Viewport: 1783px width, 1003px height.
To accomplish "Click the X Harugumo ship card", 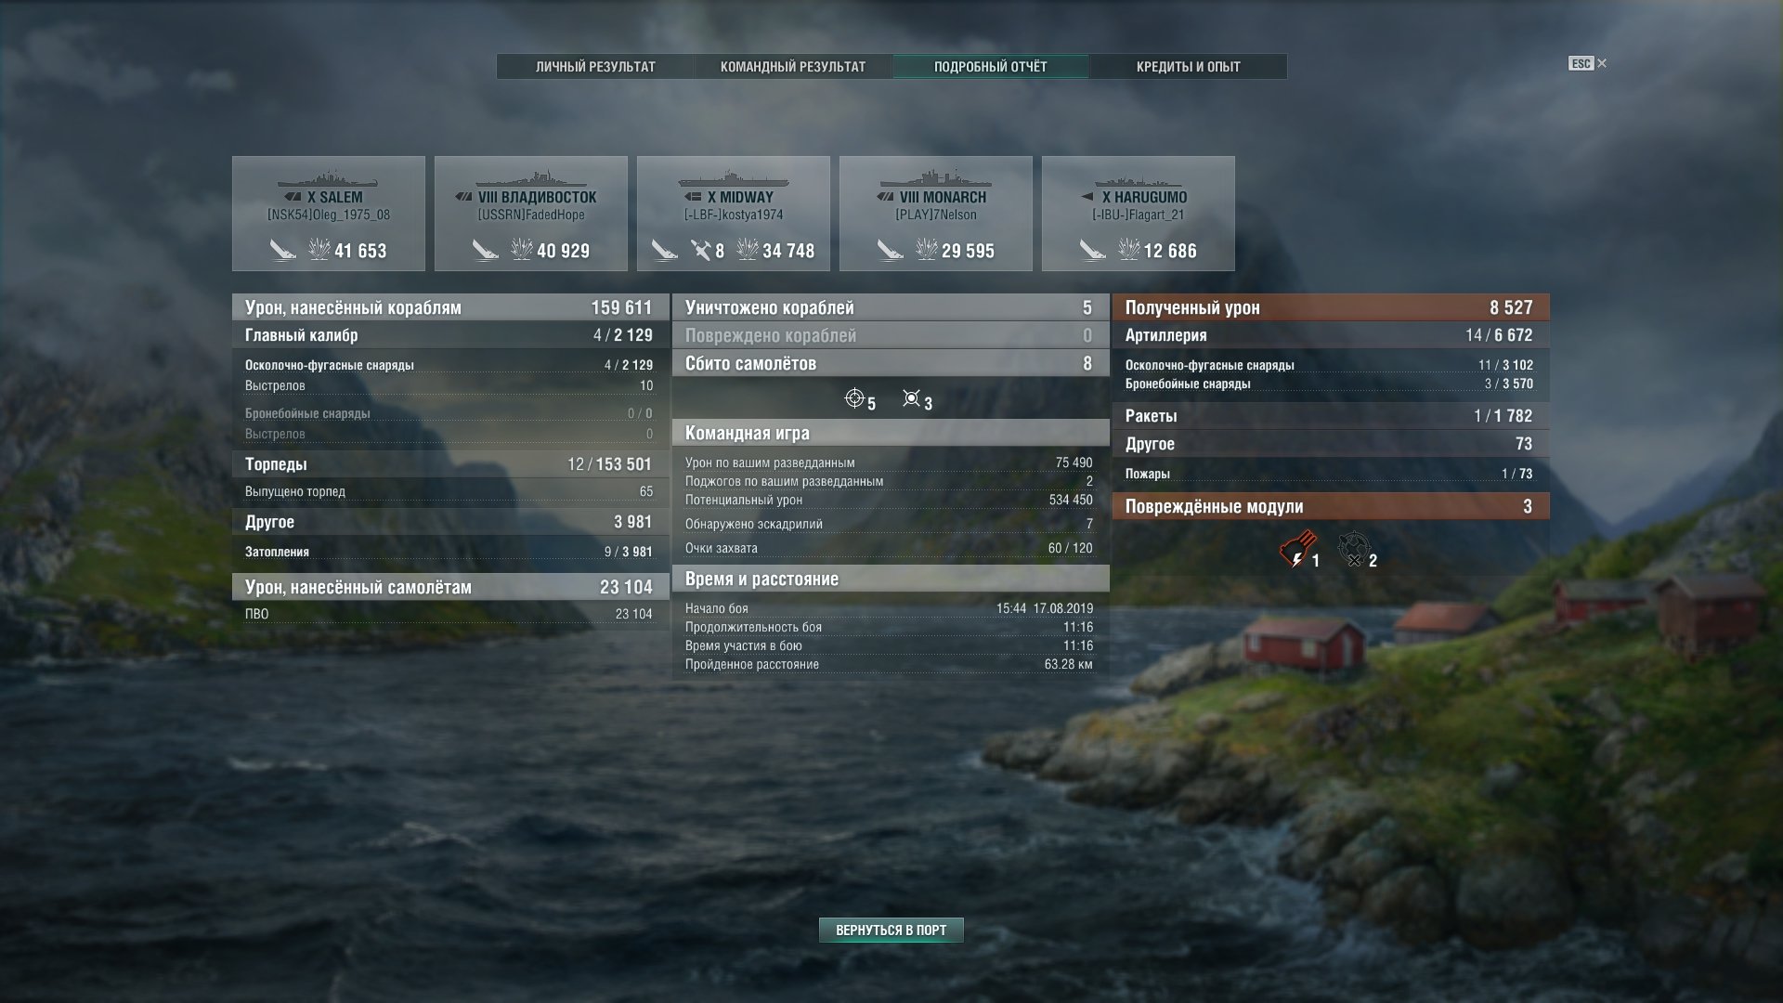I will [x=1139, y=214].
